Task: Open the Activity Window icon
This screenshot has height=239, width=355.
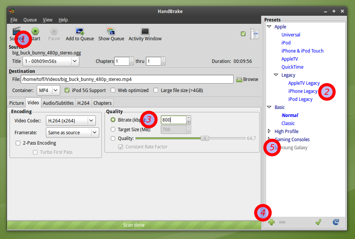Action: [145, 31]
